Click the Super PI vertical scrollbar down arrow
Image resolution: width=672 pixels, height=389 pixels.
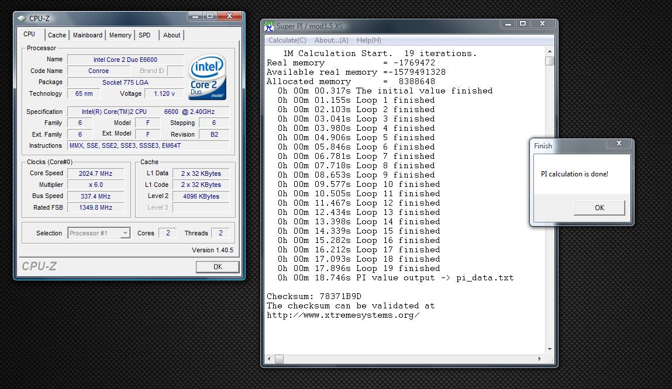click(x=550, y=349)
